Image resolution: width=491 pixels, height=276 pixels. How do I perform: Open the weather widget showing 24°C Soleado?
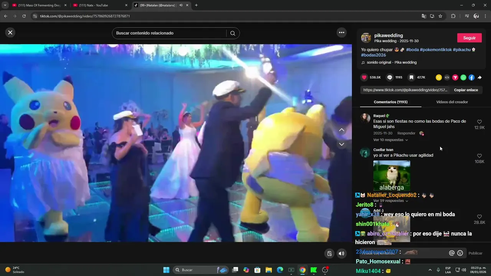(15, 270)
